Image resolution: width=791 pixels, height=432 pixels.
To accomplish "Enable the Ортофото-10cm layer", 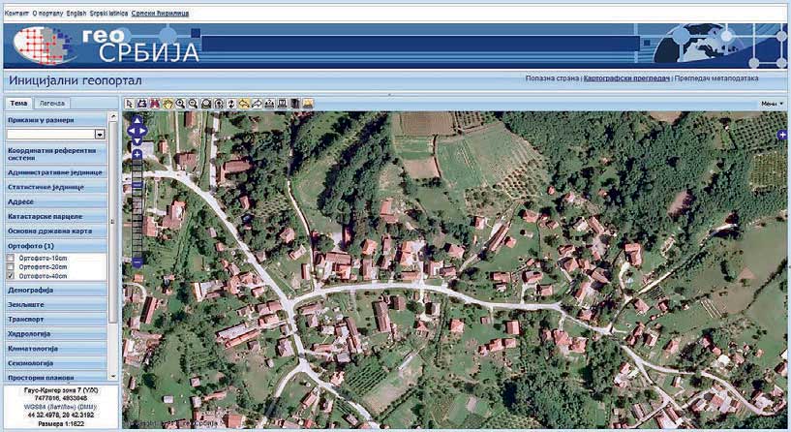I will click(10, 258).
